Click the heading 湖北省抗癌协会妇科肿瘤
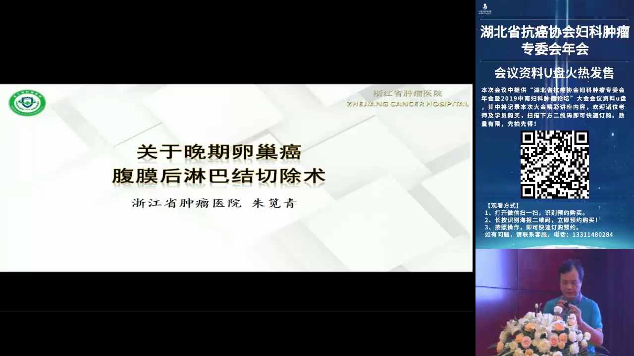This screenshot has height=356, width=634. 554,32
